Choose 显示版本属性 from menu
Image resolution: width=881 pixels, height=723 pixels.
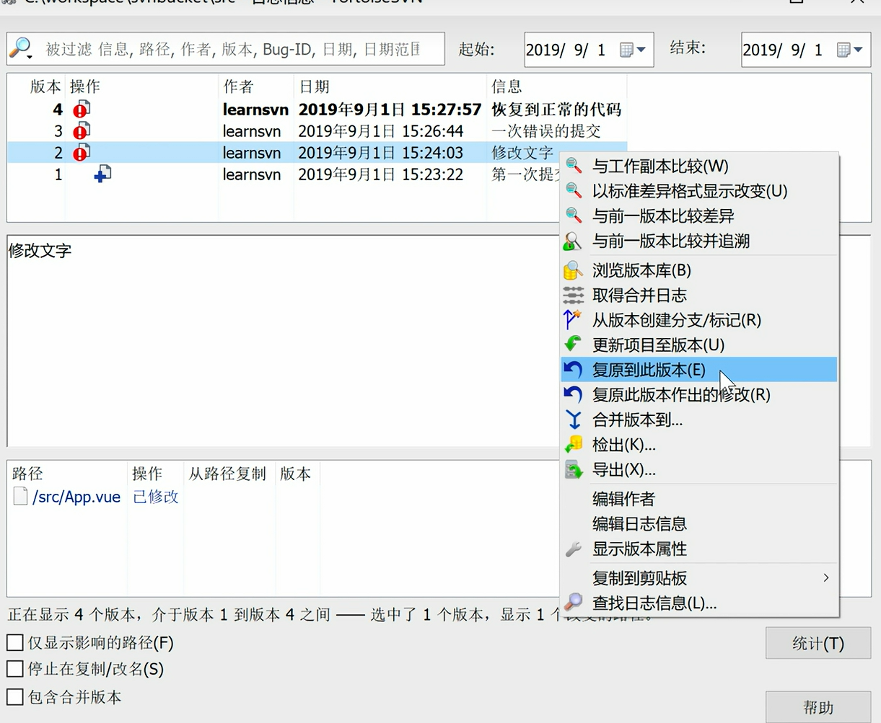click(699, 549)
